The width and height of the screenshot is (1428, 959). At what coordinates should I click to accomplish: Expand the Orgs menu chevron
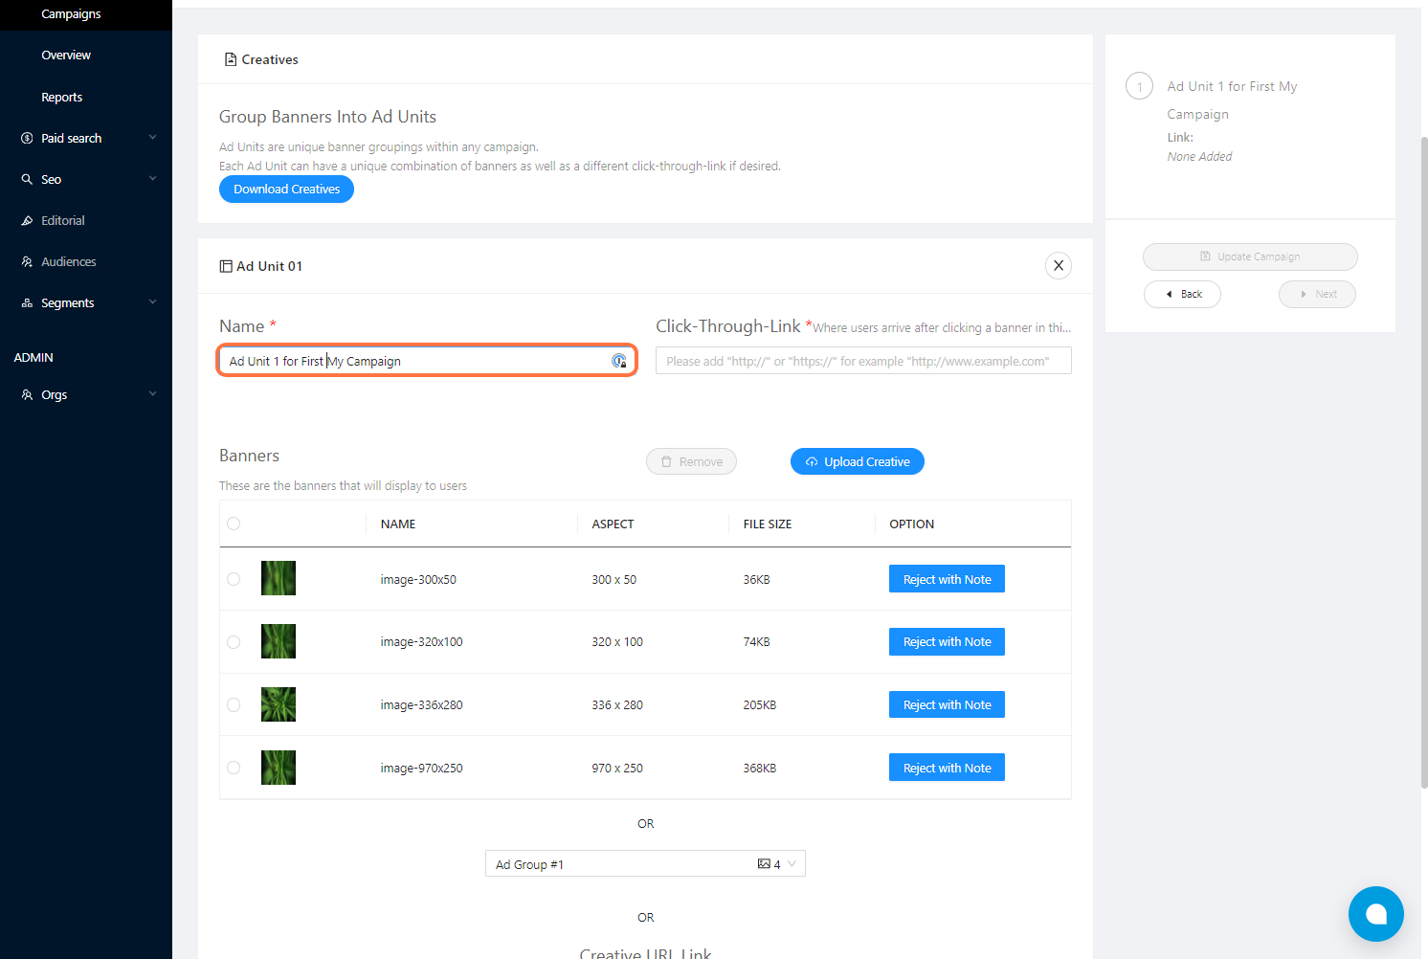point(152,394)
